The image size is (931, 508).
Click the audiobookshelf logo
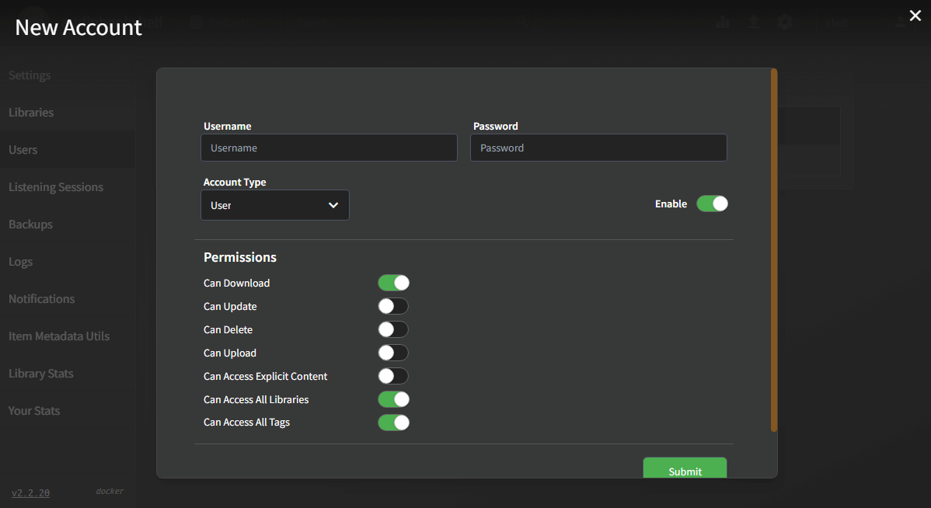[35, 21]
